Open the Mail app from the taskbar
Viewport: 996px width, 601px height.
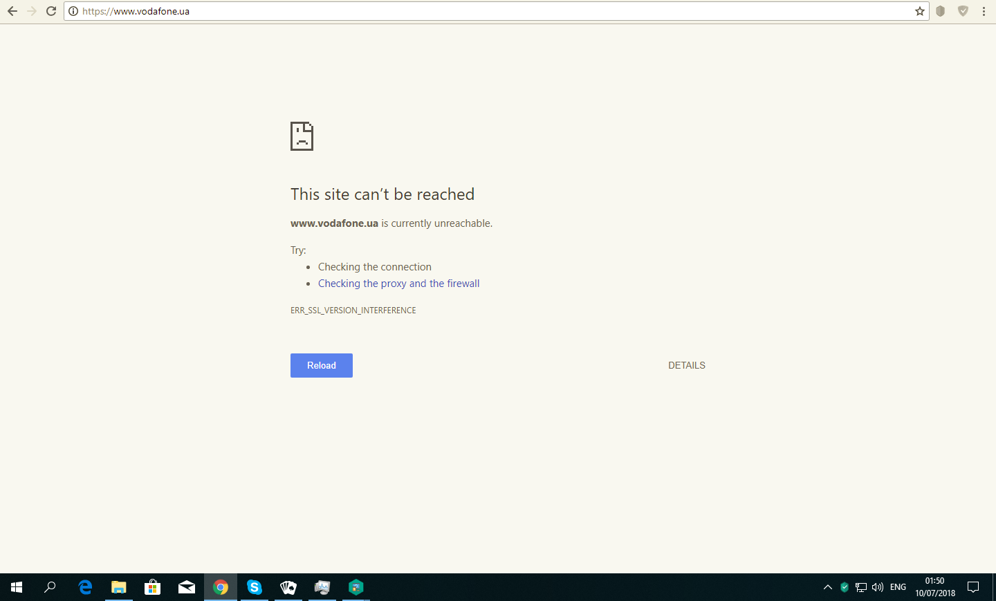pos(187,587)
